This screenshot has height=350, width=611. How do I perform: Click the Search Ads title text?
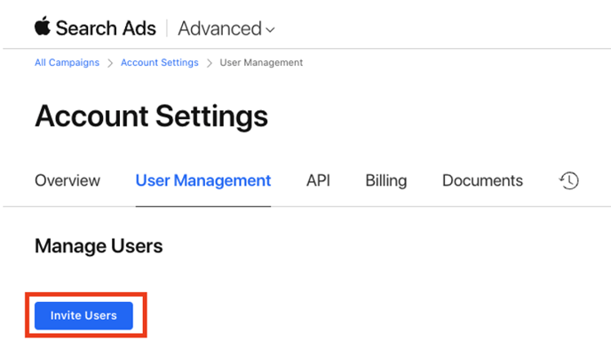tap(106, 28)
